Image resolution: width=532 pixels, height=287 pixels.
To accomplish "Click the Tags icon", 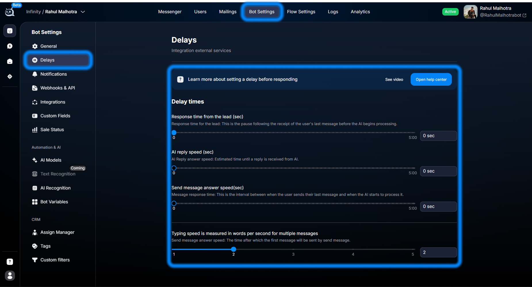I will coord(35,246).
